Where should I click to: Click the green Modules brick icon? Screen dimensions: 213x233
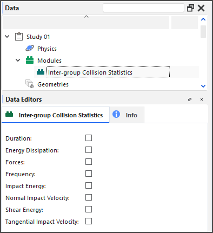(x=30, y=61)
